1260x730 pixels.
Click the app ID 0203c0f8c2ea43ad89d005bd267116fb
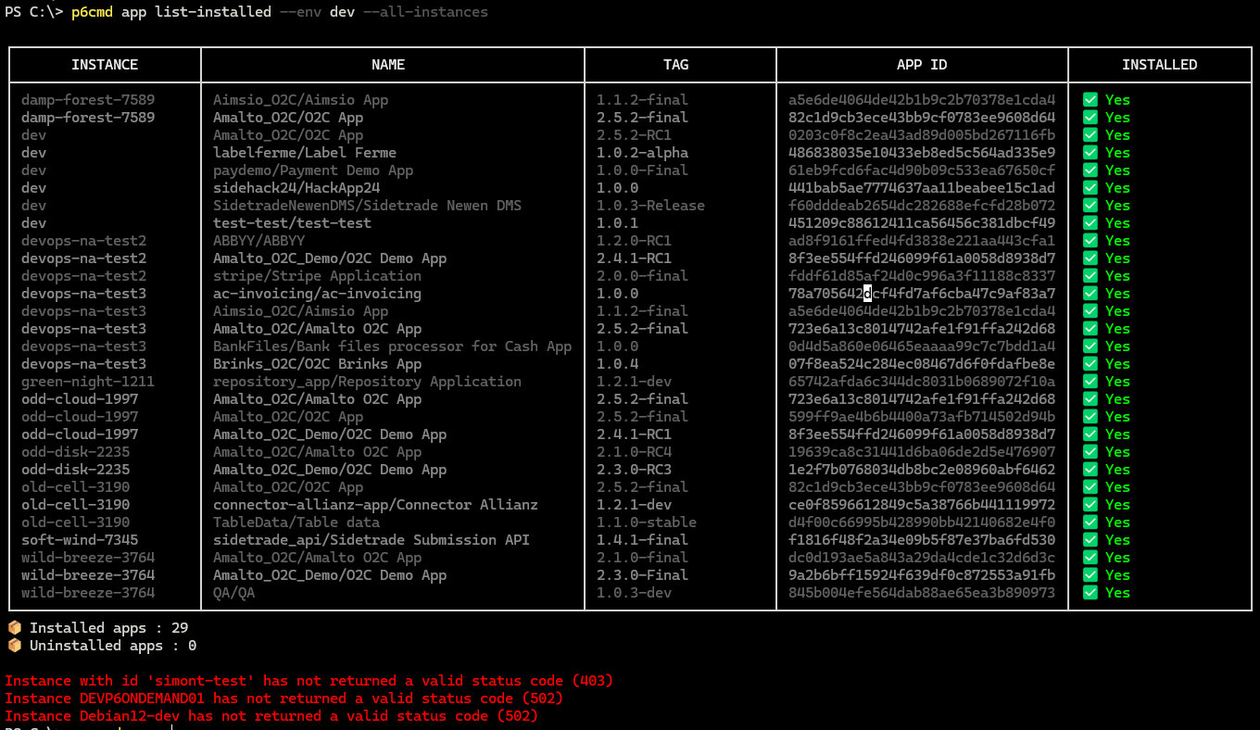(922, 135)
